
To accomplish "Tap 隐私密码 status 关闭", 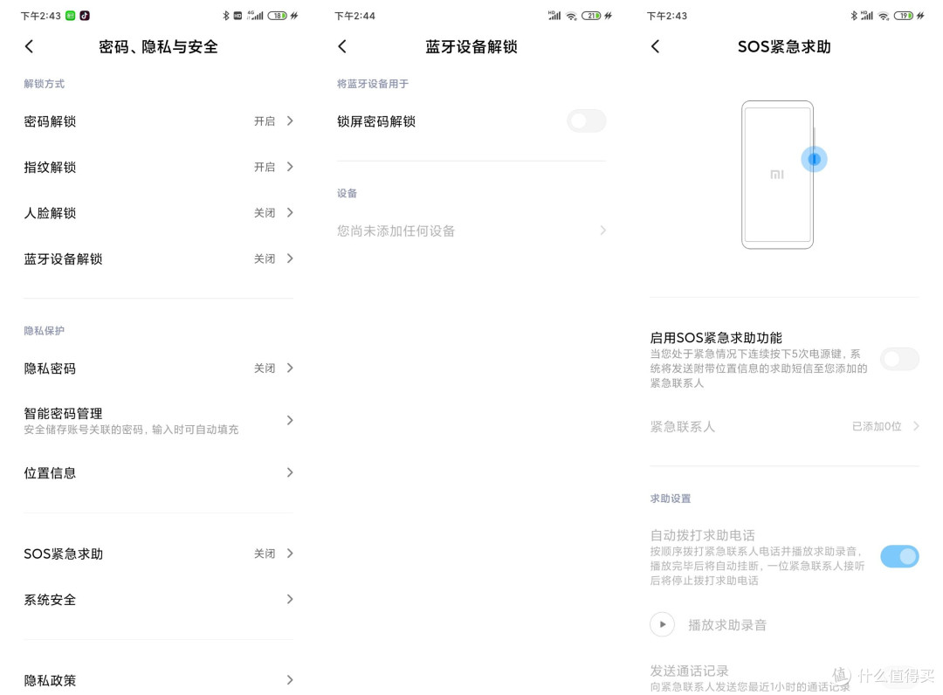I will pos(265,368).
